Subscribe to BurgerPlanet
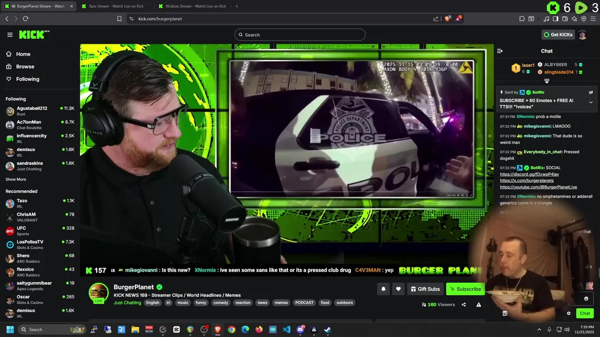Screen dimensions: 600x337 point(465,289)
